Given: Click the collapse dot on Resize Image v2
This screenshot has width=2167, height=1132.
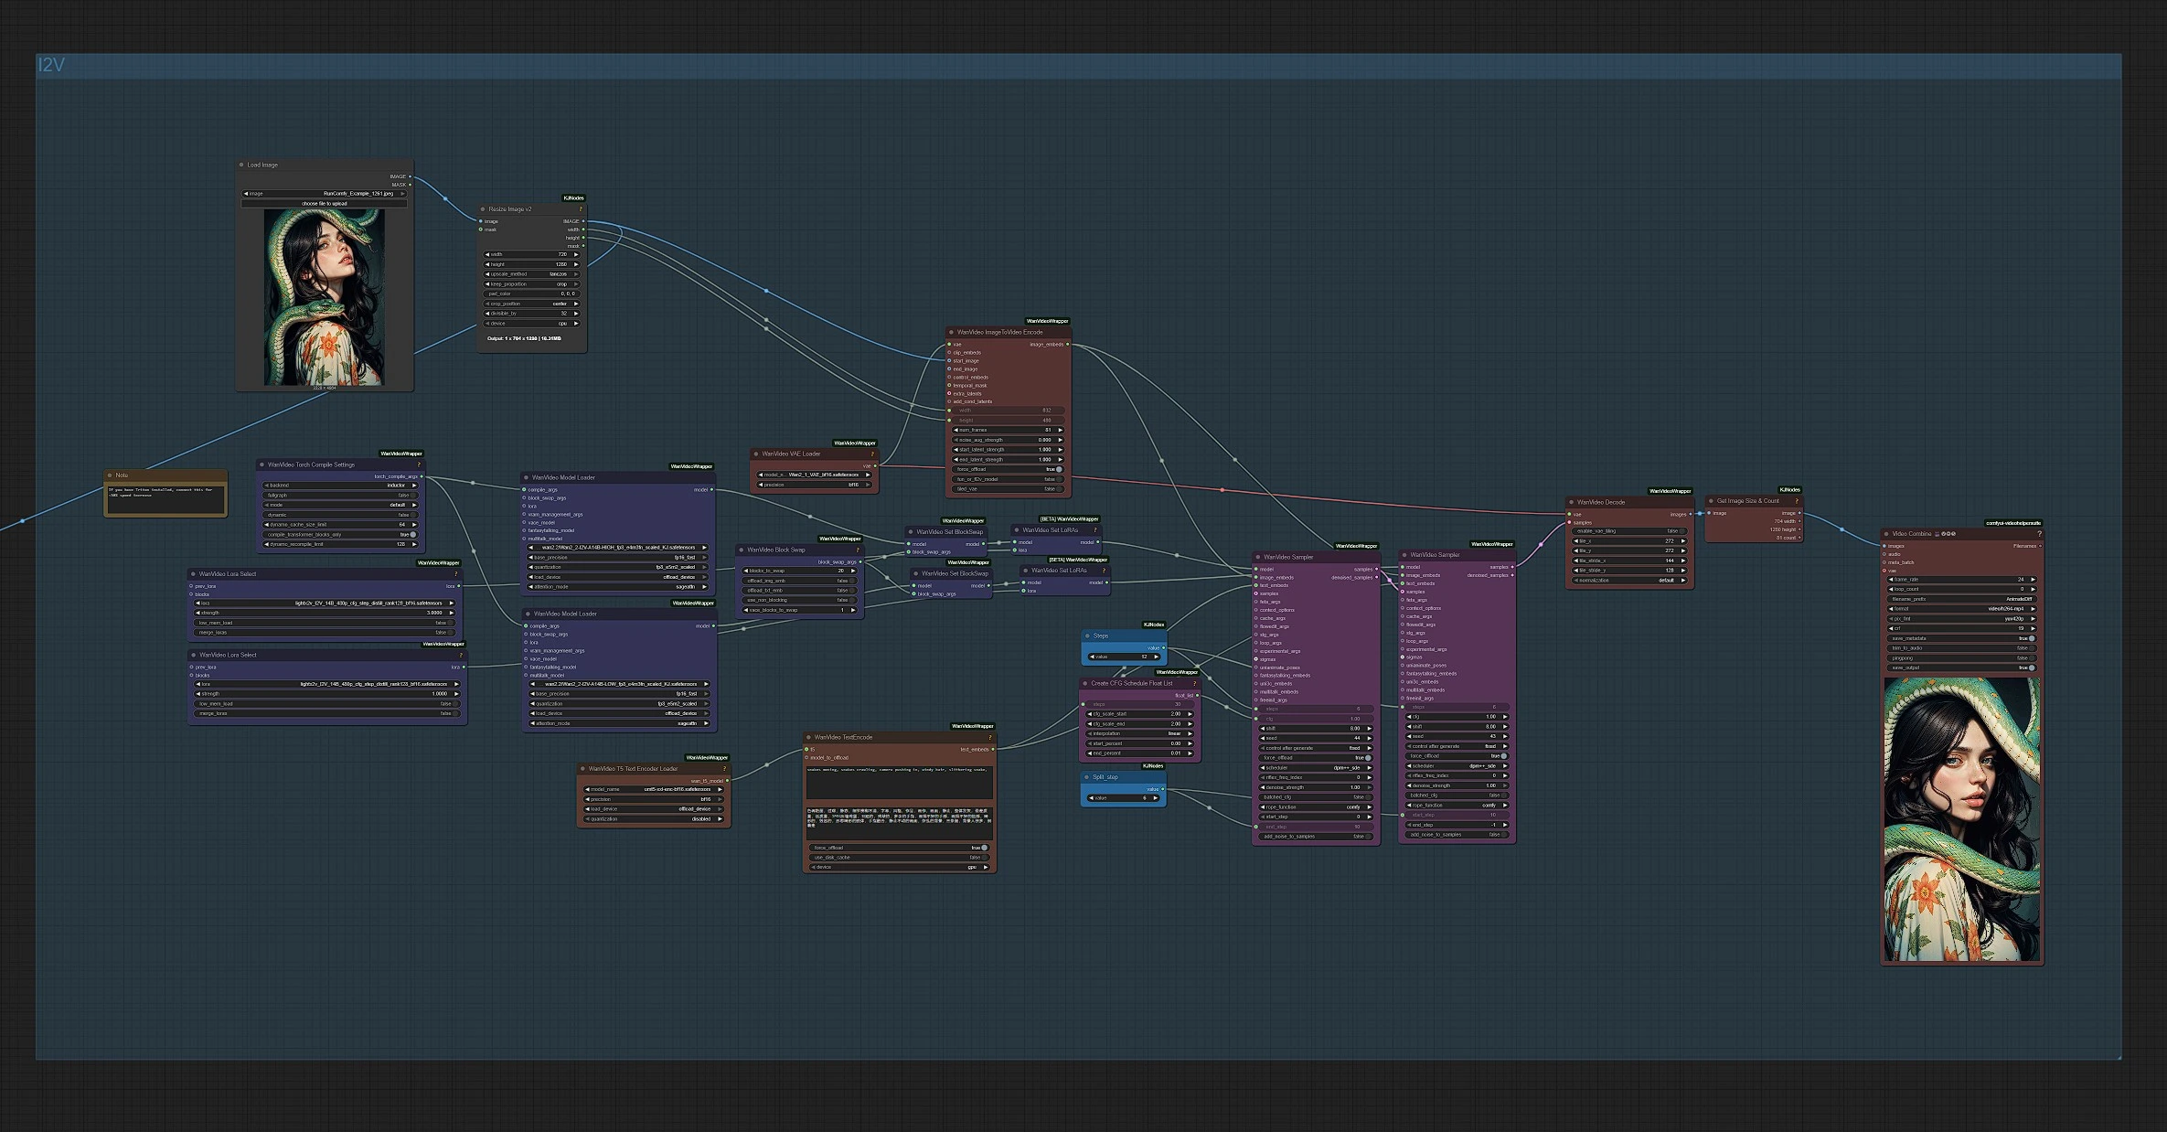Looking at the screenshot, I should point(483,209).
